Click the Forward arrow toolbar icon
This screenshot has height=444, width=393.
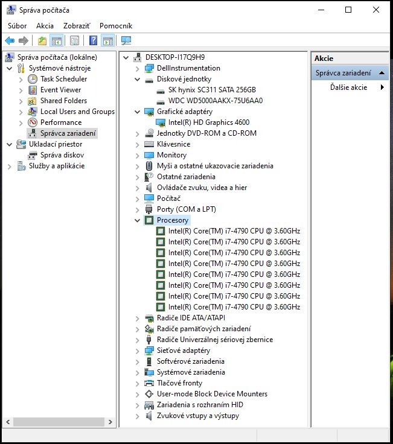(x=23, y=41)
